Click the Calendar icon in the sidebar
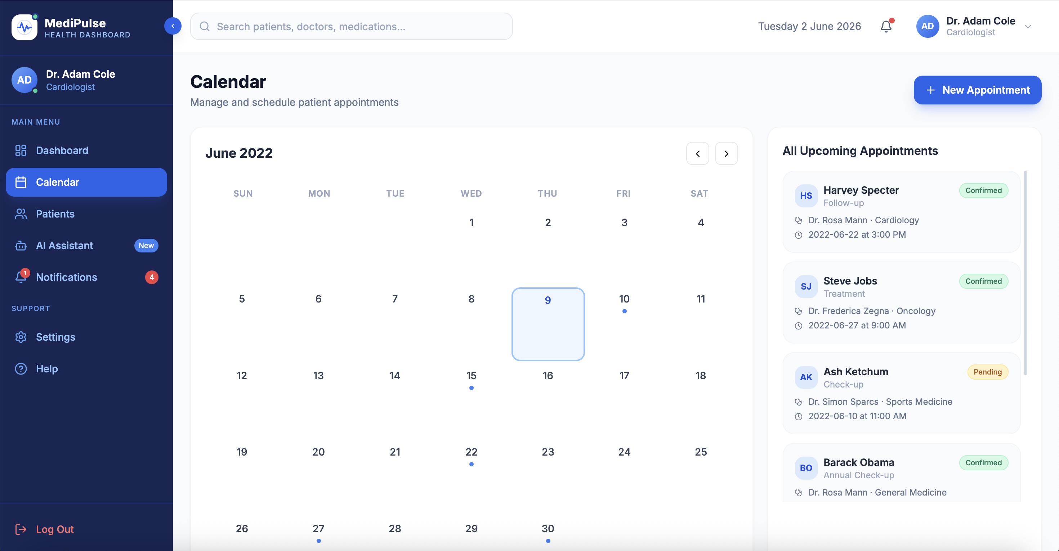Viewport: 1059px width, 551px height. pos(21,182)
